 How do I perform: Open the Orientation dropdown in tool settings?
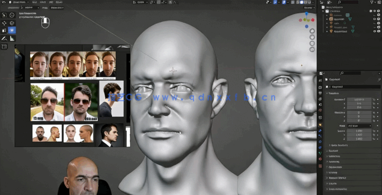[x=30, y=8]
